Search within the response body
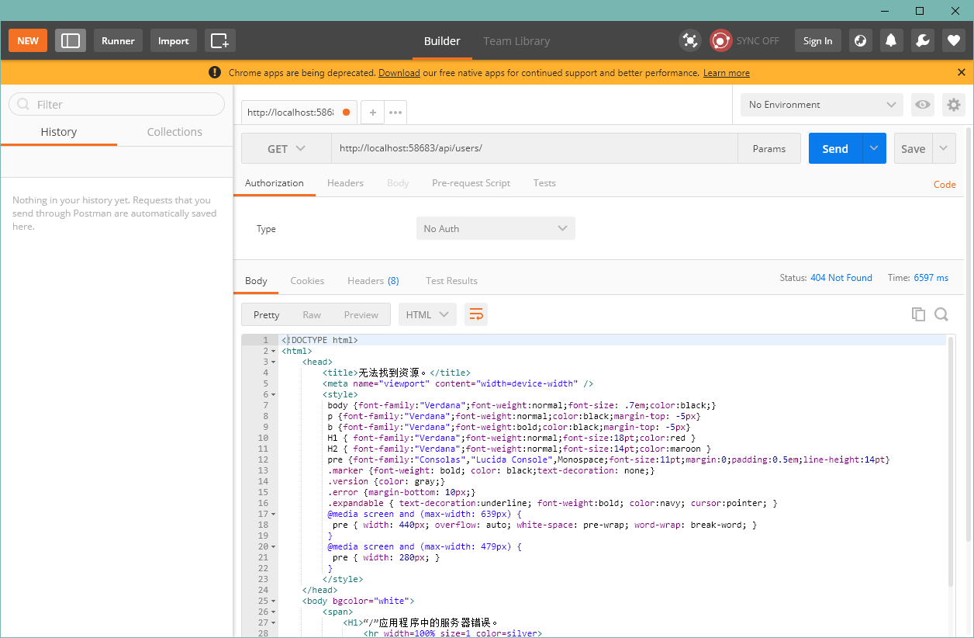The height and width of the screenshot is (638, 974). click(941, 314)
